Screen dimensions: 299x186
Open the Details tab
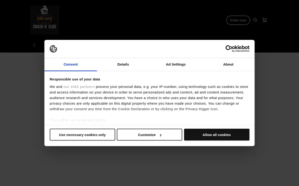123,64
